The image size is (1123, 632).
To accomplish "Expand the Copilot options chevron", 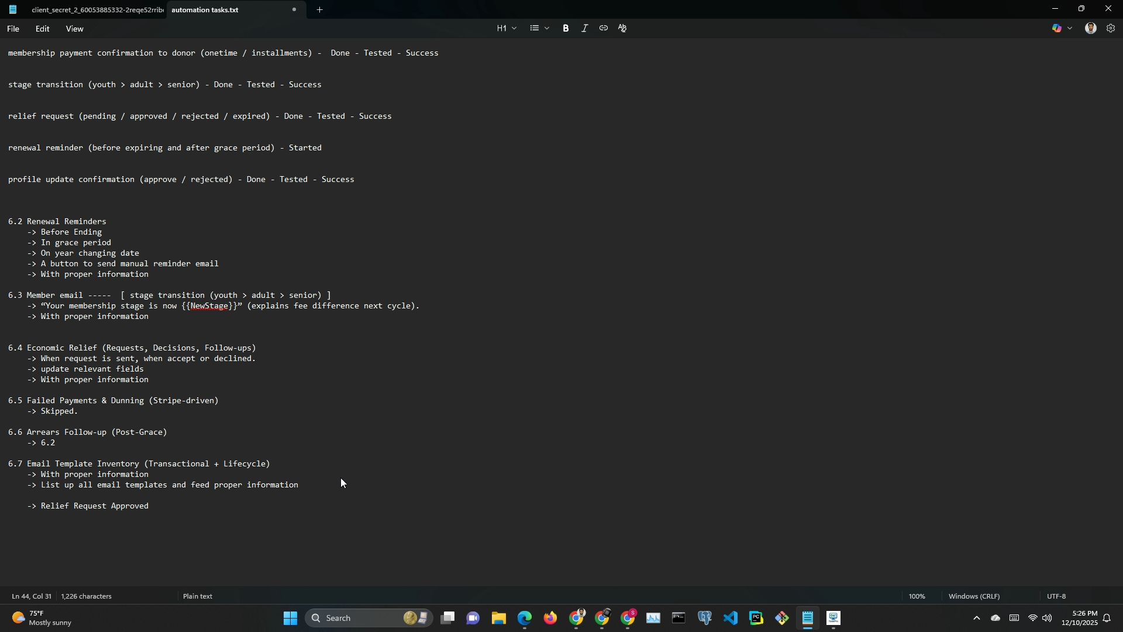I will (1070, 28).
